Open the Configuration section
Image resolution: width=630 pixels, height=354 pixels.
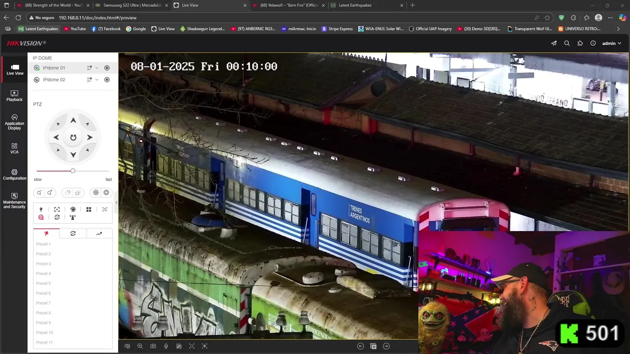(x=14, y=175)
